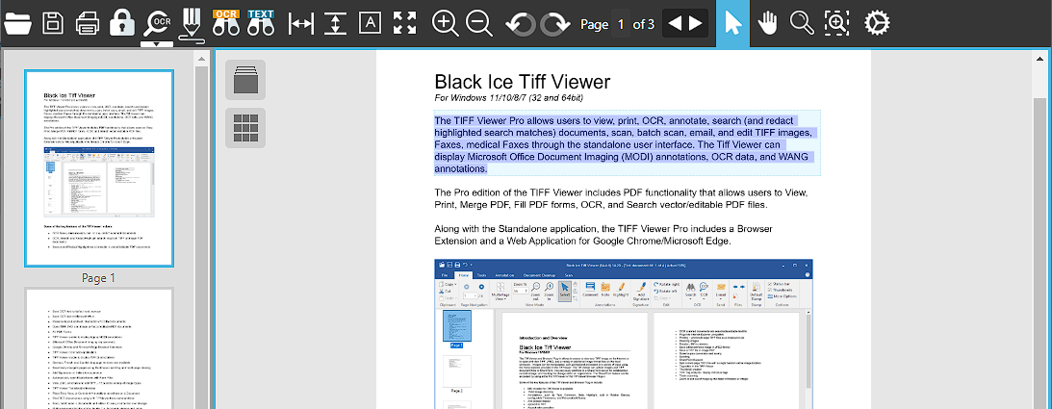
Task: Fit page to width
Action: point(302,23)
